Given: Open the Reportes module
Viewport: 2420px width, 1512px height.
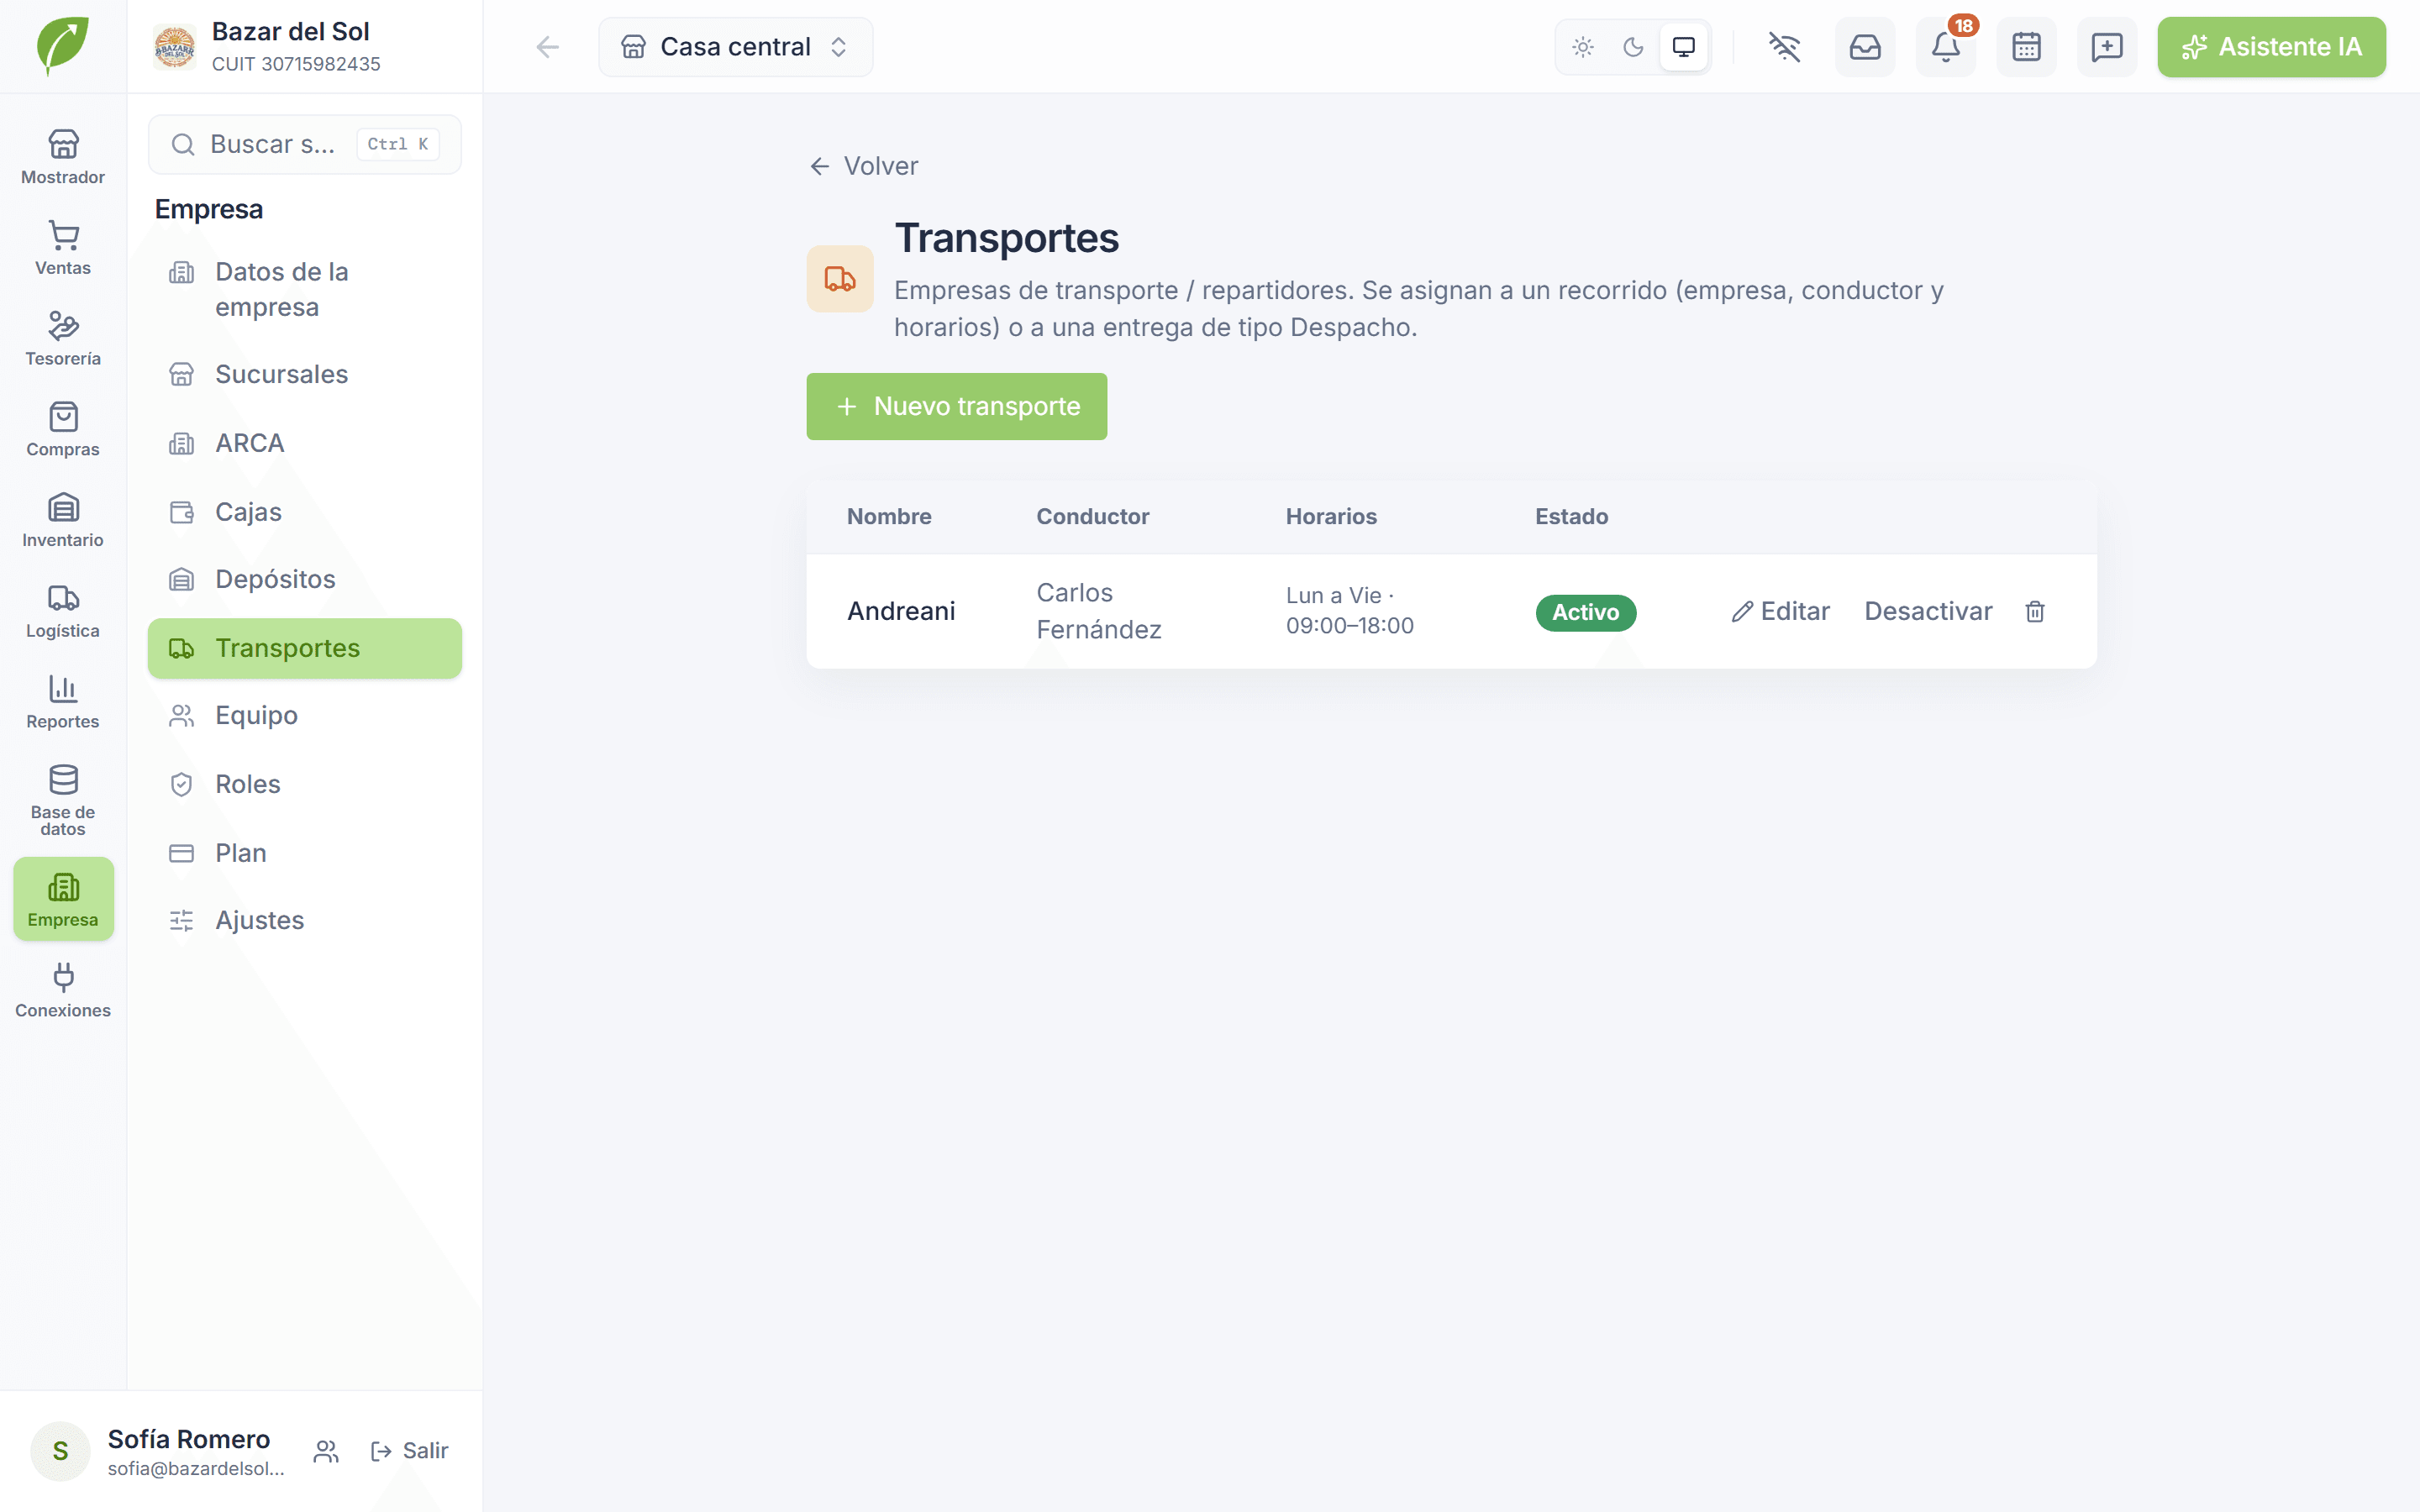Looking at the screenshot, I should point(63,702).
